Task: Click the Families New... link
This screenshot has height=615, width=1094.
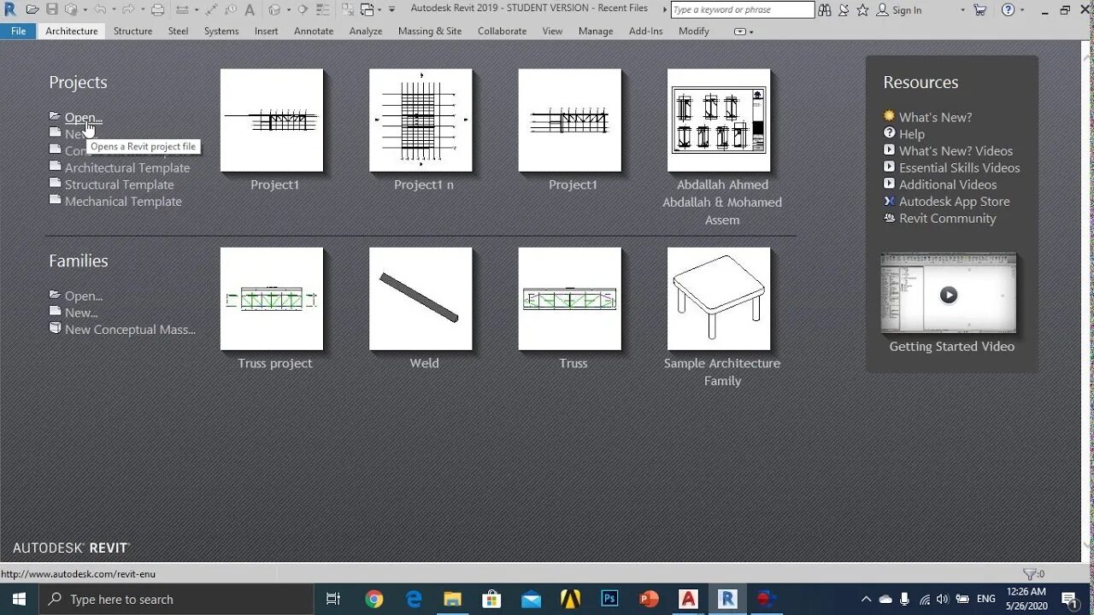Action: pyautogui.click(x=81, y=313)
